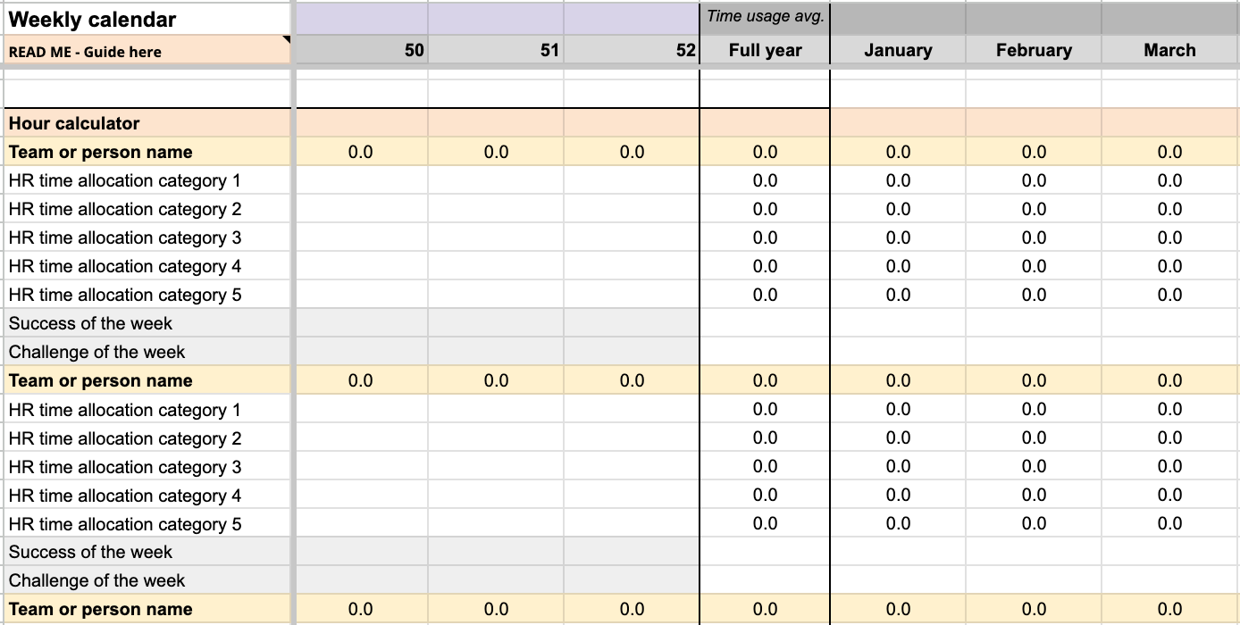Click Full year value in middle Team row
Image resolution: width=1240 pixels, height=625 pixels.
coord(765,380)
